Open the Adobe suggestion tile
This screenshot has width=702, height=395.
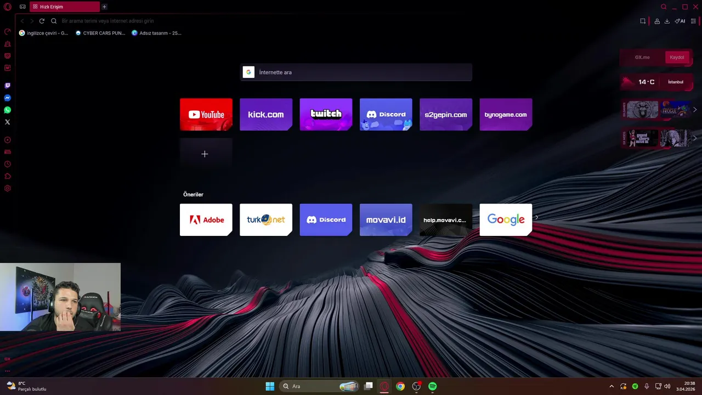tap(206, 220)
